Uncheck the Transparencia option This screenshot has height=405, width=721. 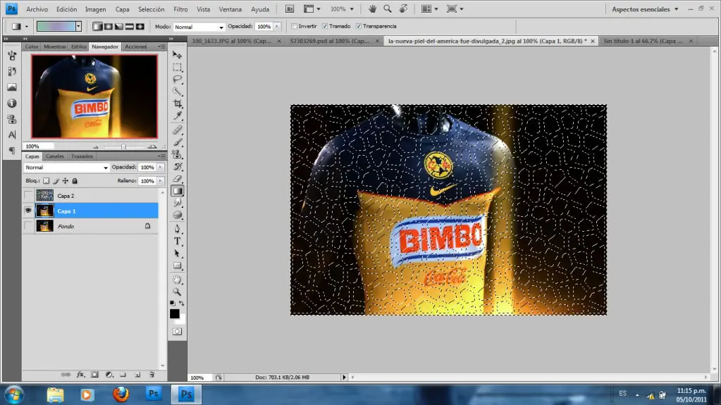[x=359, y=26]
